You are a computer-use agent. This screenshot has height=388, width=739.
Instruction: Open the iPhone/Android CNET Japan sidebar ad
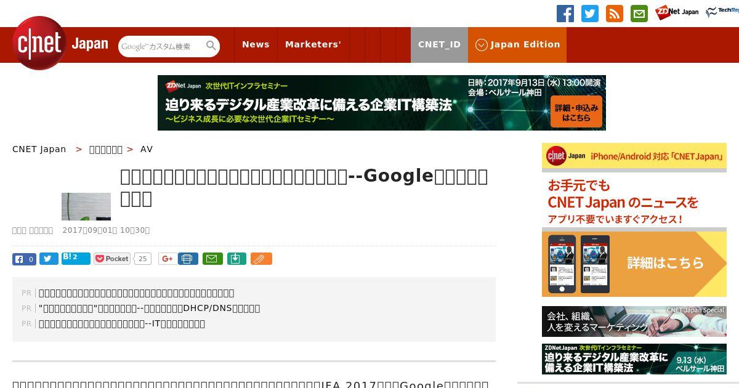[634, 220]
